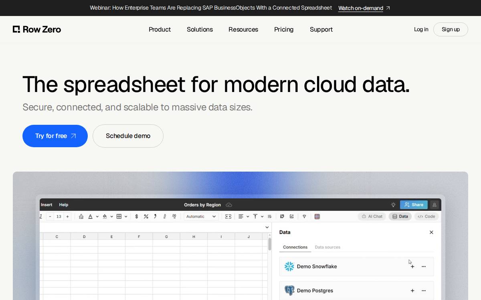Click the Try for free button

(55, 136)
